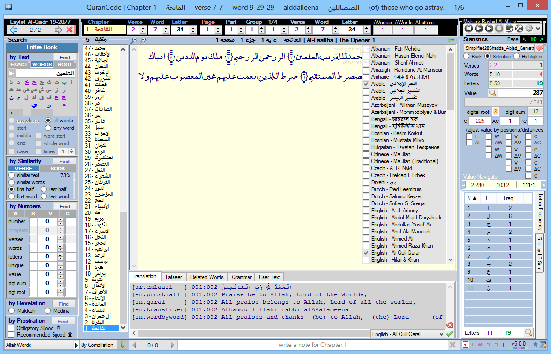The width and height of the screenshot is (551, 354).
Task: Select Book scope radio in Statistics
Action: [x=466, y=56]
